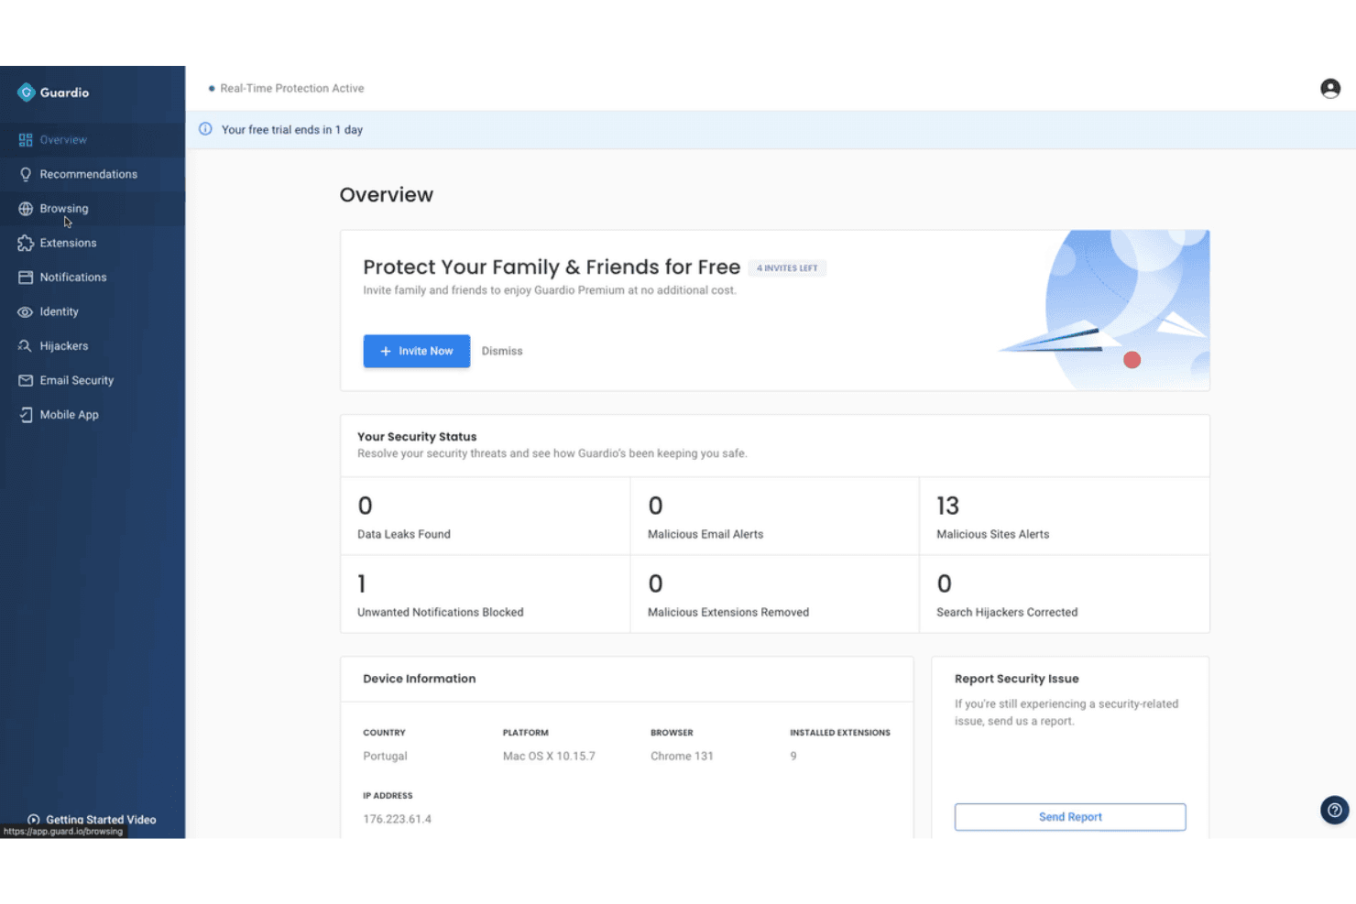Click the '4 INVITES LEFT' badge
The width and height of the screenshot is (1356, 904).
[x=787, y=268]
